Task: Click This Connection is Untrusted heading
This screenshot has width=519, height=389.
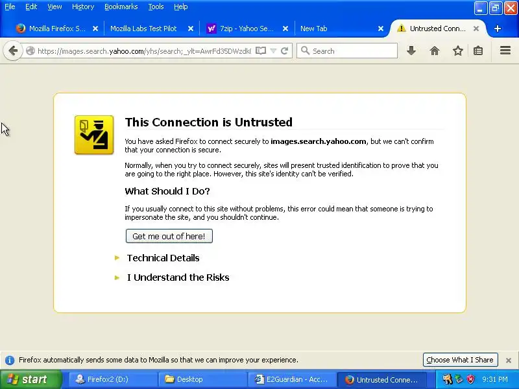Action: point(208,123)
